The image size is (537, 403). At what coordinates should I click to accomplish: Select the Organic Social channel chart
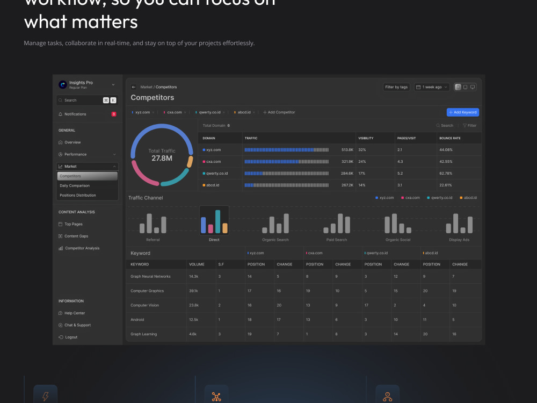[x=398, y=225]
